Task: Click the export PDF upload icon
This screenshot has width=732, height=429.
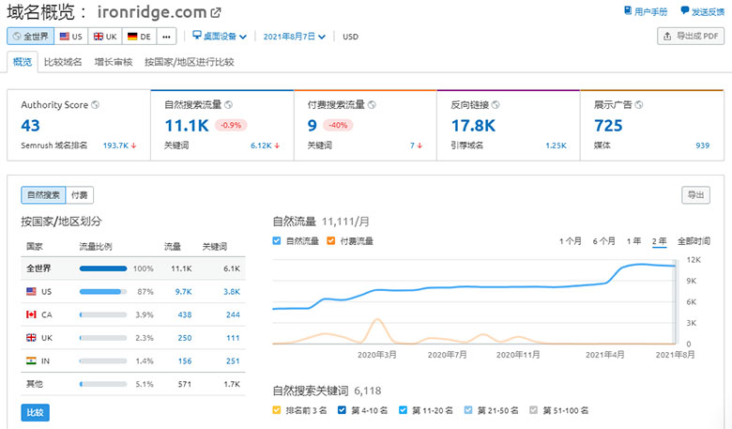Action: 667,36
